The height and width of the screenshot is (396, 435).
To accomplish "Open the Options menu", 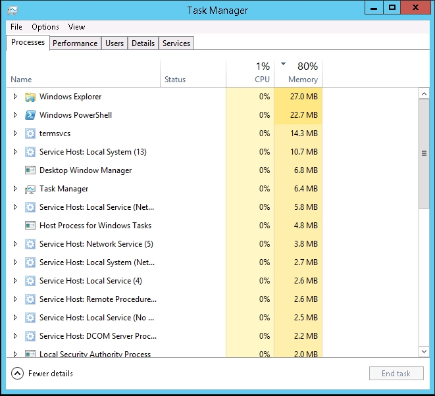I will pos(45,27).
